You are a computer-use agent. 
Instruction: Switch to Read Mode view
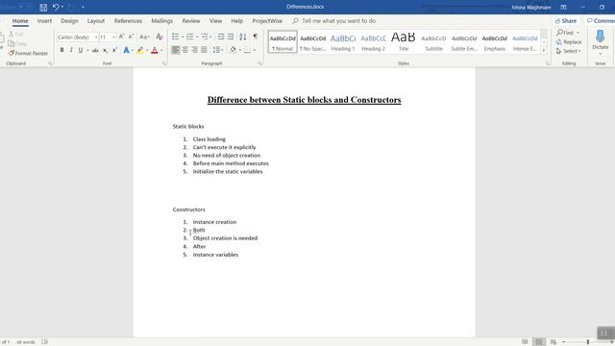click(x=525, y=342)
